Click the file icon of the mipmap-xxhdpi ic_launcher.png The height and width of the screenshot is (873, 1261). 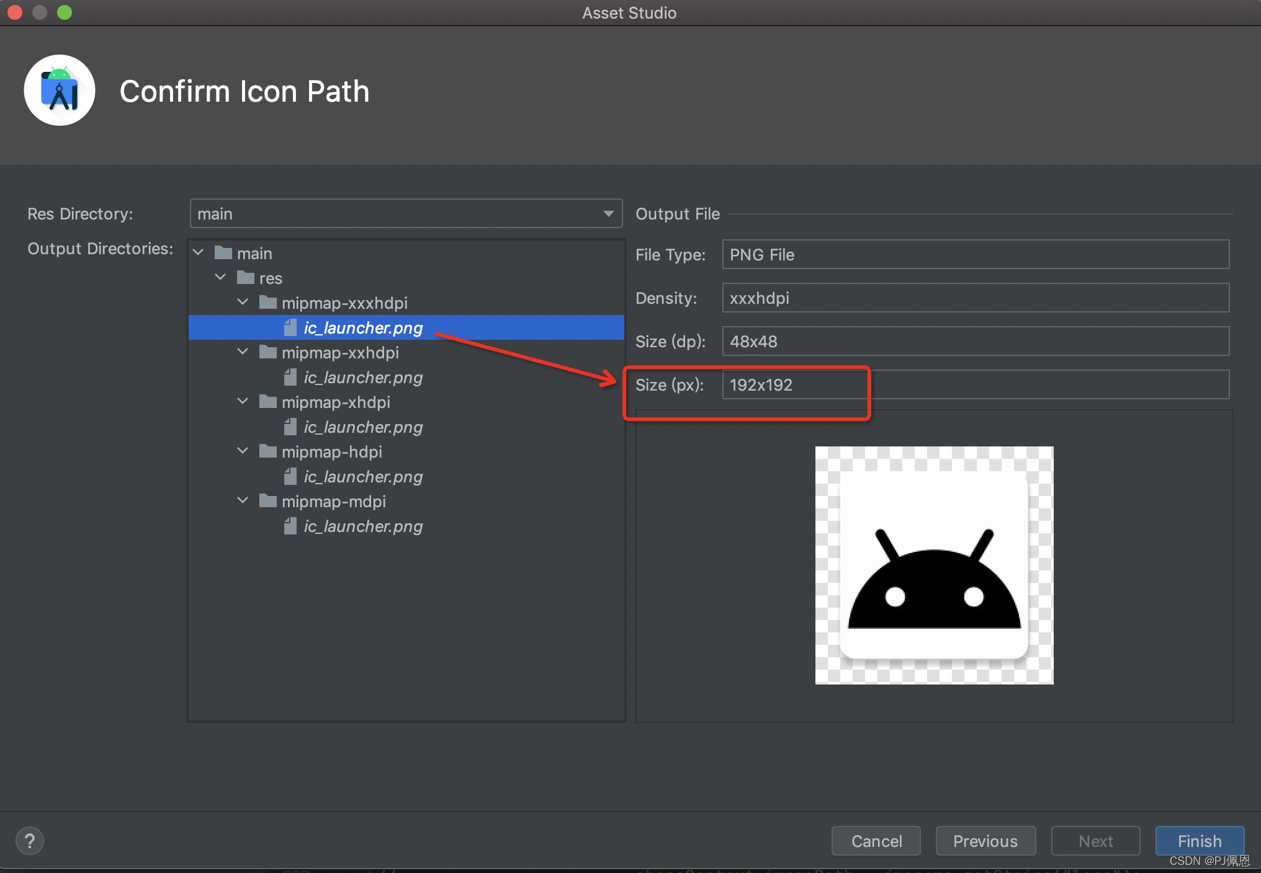pos(290,377)
